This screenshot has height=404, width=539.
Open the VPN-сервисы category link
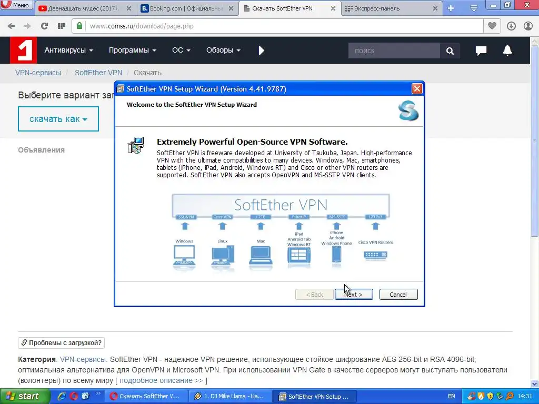pos(84,359)
